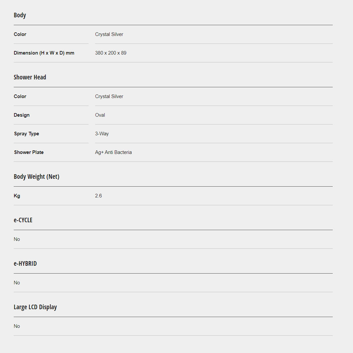Click the Body Color label
Screen dimensions: 353x353
click(x=20, y=34)
